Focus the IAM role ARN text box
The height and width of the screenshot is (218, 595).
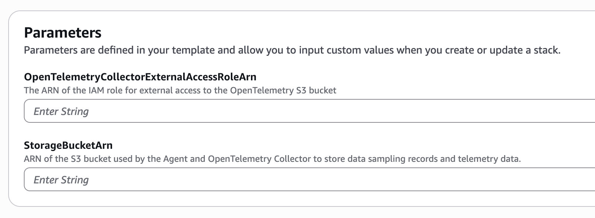click(309, 111)
